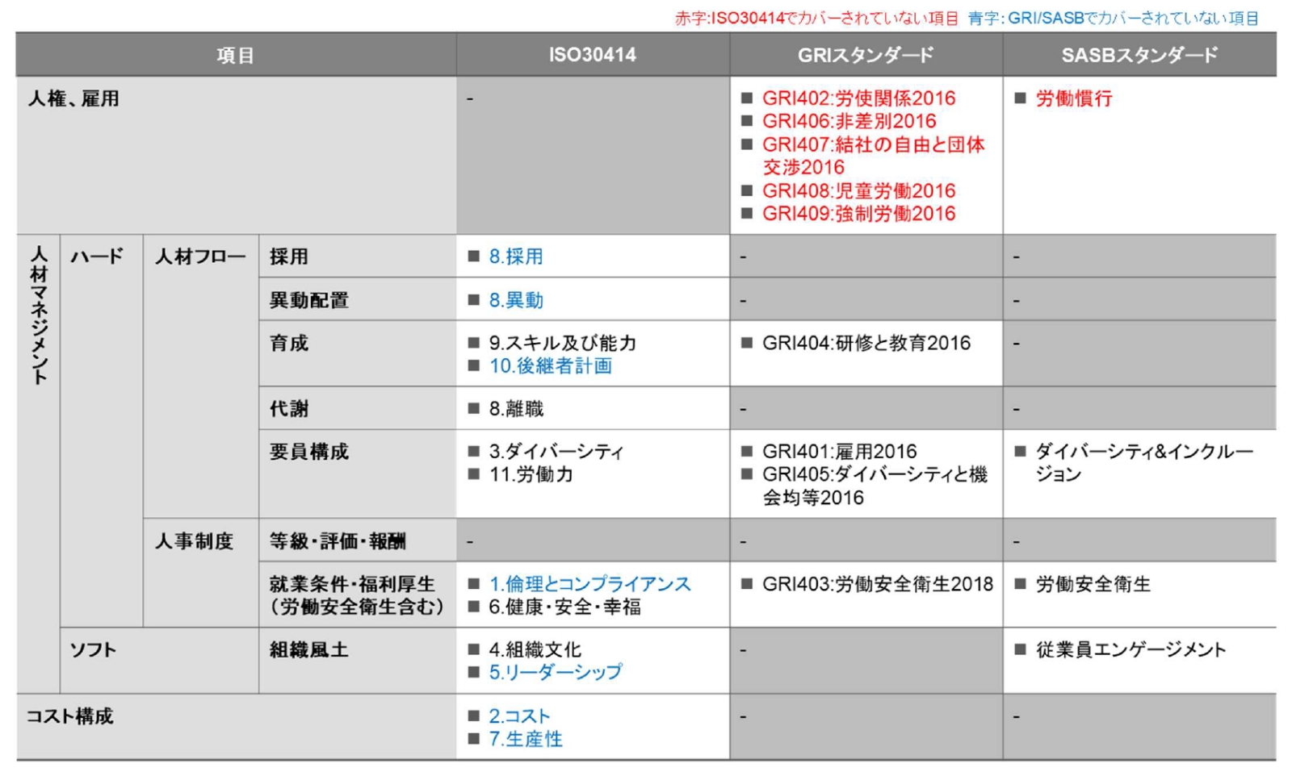Click blue 7.生産性 entry
This screenshot has width=1292, height=768.
coord(525,739)
